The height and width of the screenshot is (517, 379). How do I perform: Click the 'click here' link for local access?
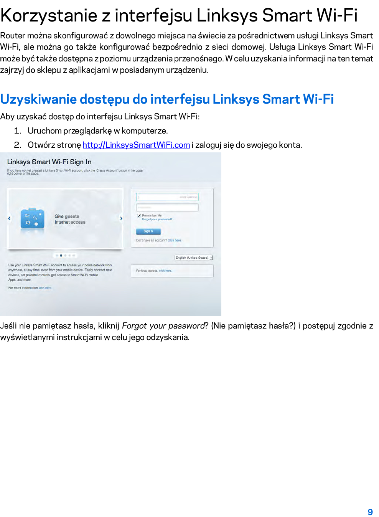point(165,271)
